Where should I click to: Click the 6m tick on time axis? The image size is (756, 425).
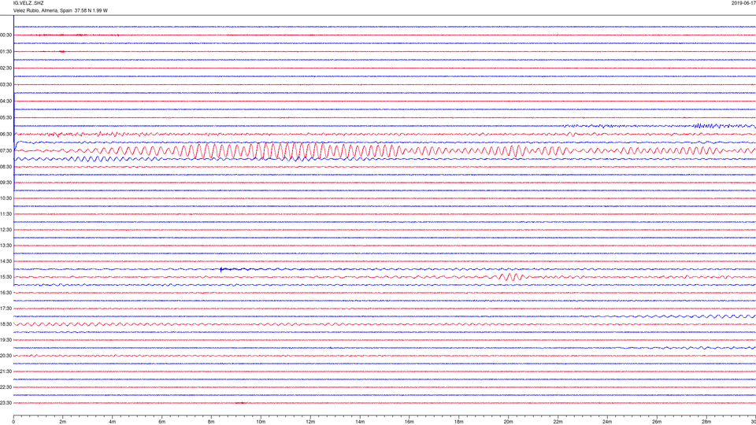point(162,422)
